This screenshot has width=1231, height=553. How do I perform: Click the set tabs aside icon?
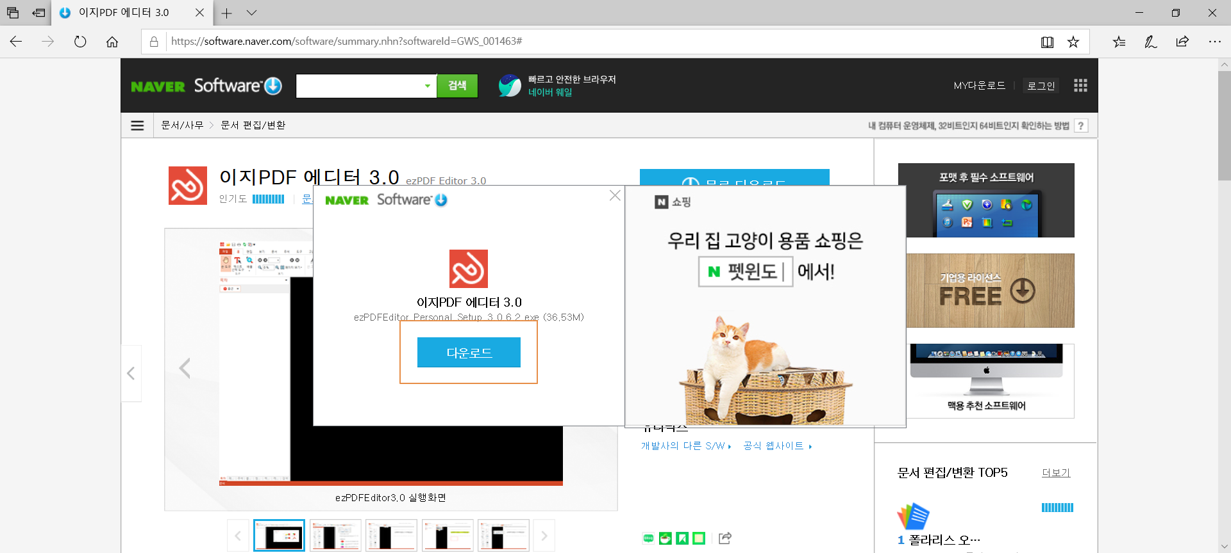point(38,13)
